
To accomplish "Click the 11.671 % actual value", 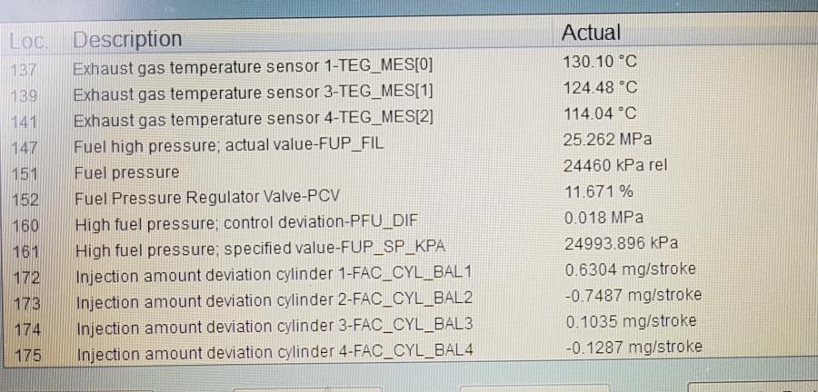I will 599,191.
